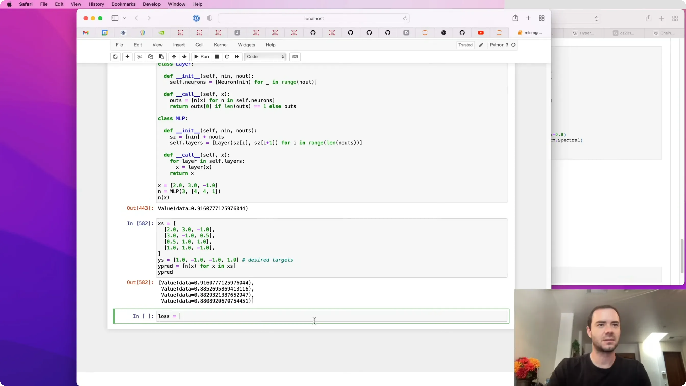
Task: Click into the loss = code cell
Action: click(332, 316)
